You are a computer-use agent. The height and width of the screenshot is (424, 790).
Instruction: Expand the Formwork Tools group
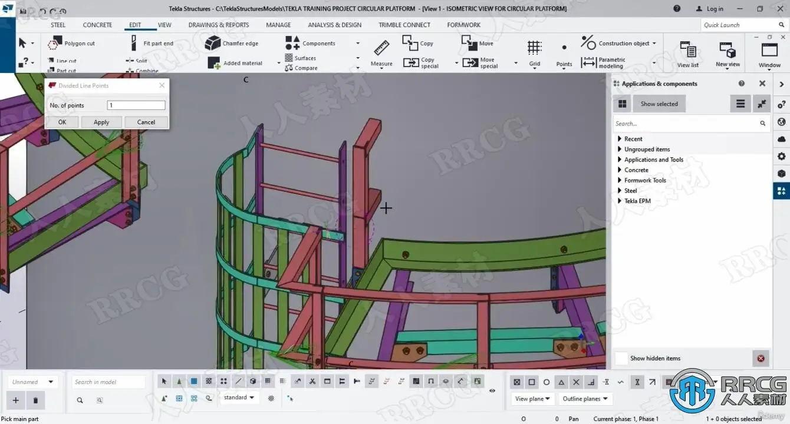point(620,180)
